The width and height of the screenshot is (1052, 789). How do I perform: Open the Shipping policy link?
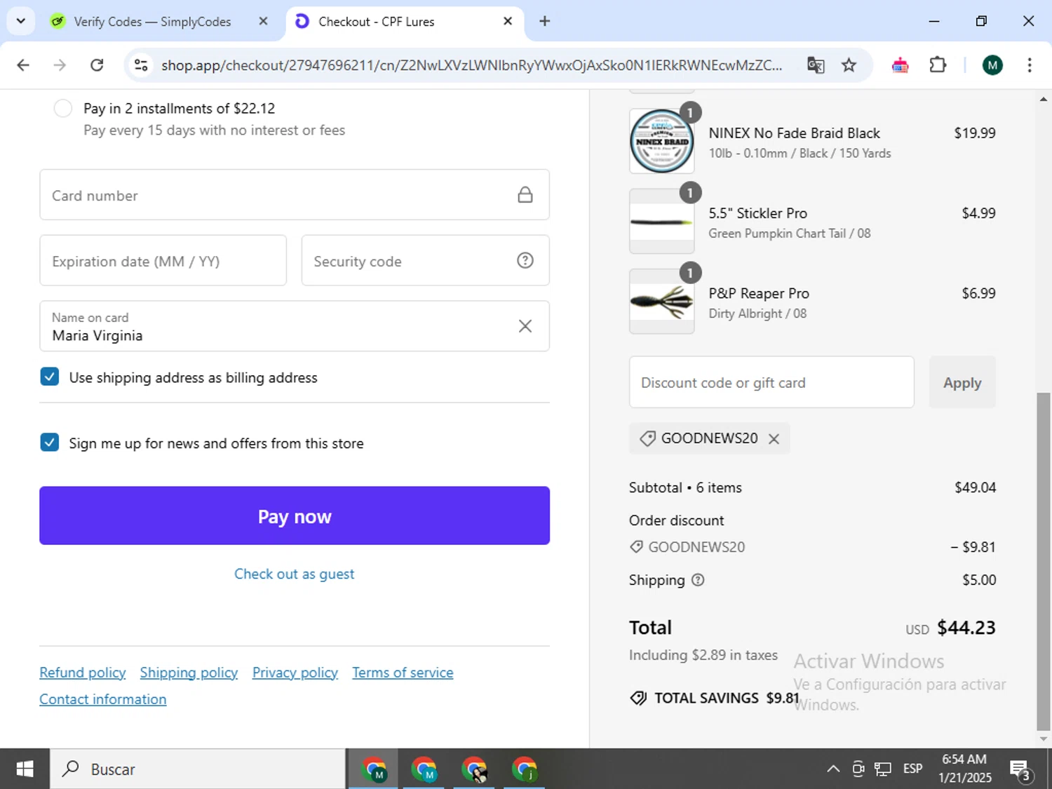click(189, 673)
